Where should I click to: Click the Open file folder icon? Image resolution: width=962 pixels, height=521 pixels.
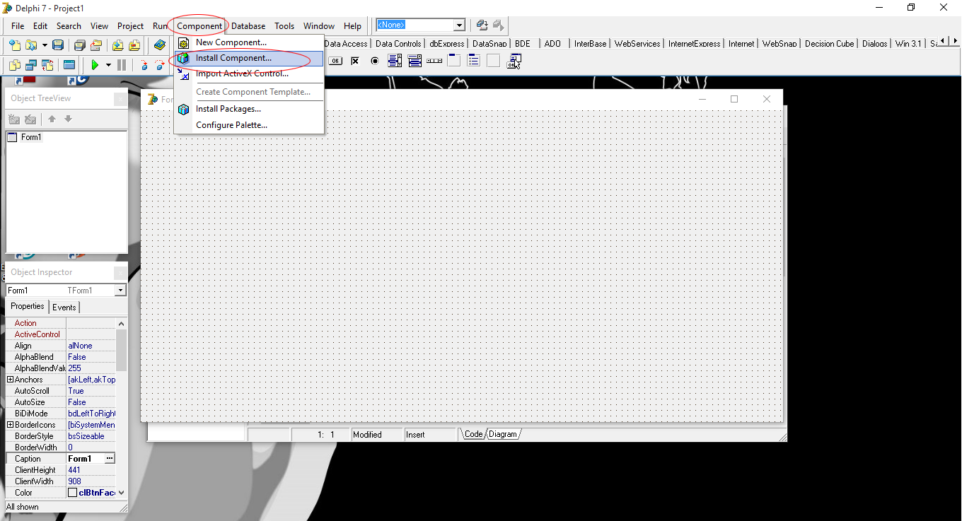[x=30, y=45]
